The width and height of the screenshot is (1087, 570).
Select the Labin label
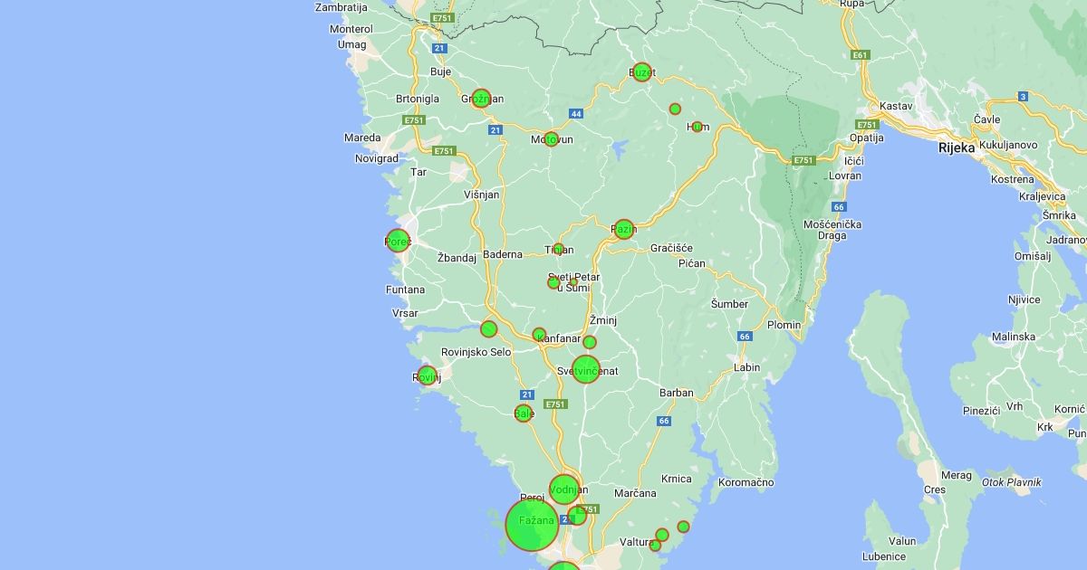747,367
